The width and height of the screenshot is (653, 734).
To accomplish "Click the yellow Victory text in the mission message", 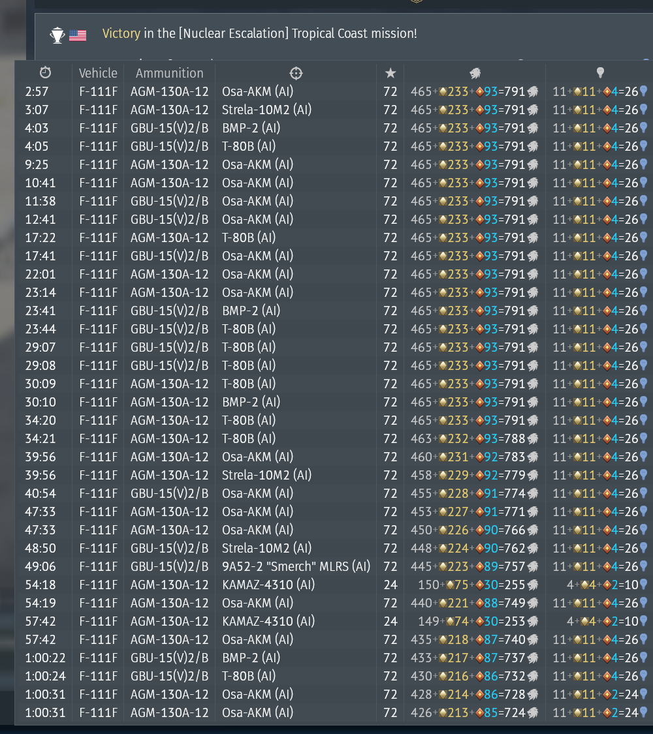I will point(121,33).
